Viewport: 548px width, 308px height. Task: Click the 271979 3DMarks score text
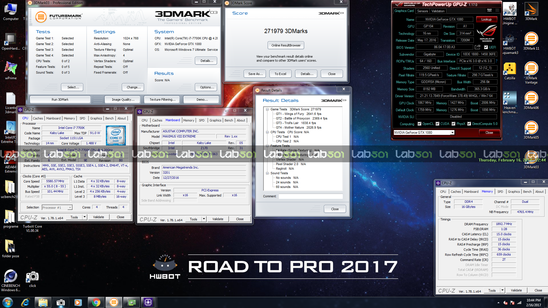(x=286, y=31)
